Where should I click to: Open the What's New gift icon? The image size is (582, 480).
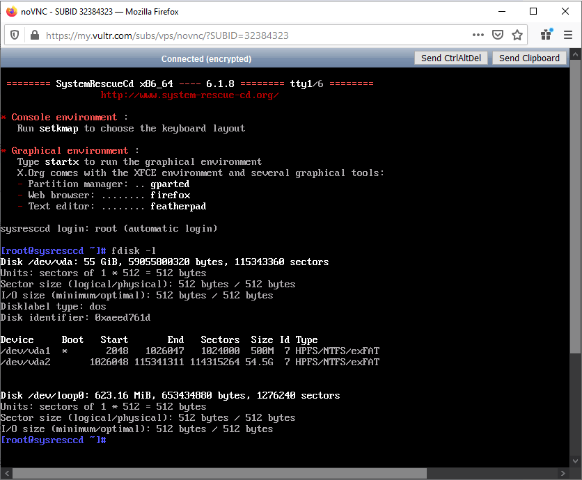(x=546, y=35)
